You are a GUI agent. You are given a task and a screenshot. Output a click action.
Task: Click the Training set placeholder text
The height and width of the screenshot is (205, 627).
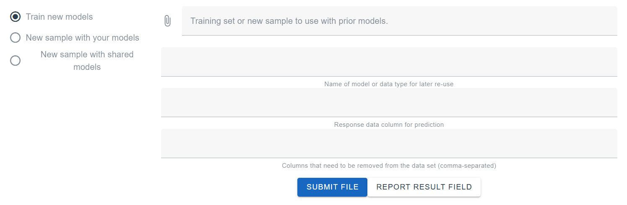[289, 21]
